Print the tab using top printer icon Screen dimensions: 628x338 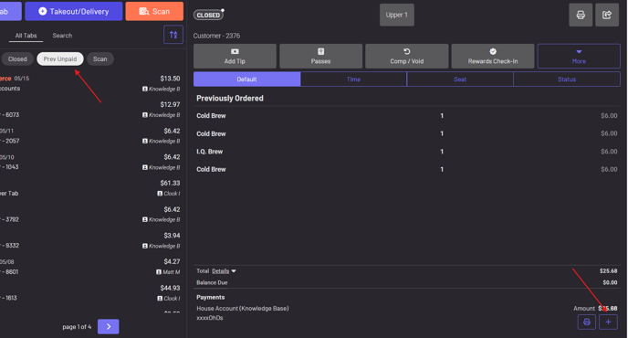(x=581, y=15)
